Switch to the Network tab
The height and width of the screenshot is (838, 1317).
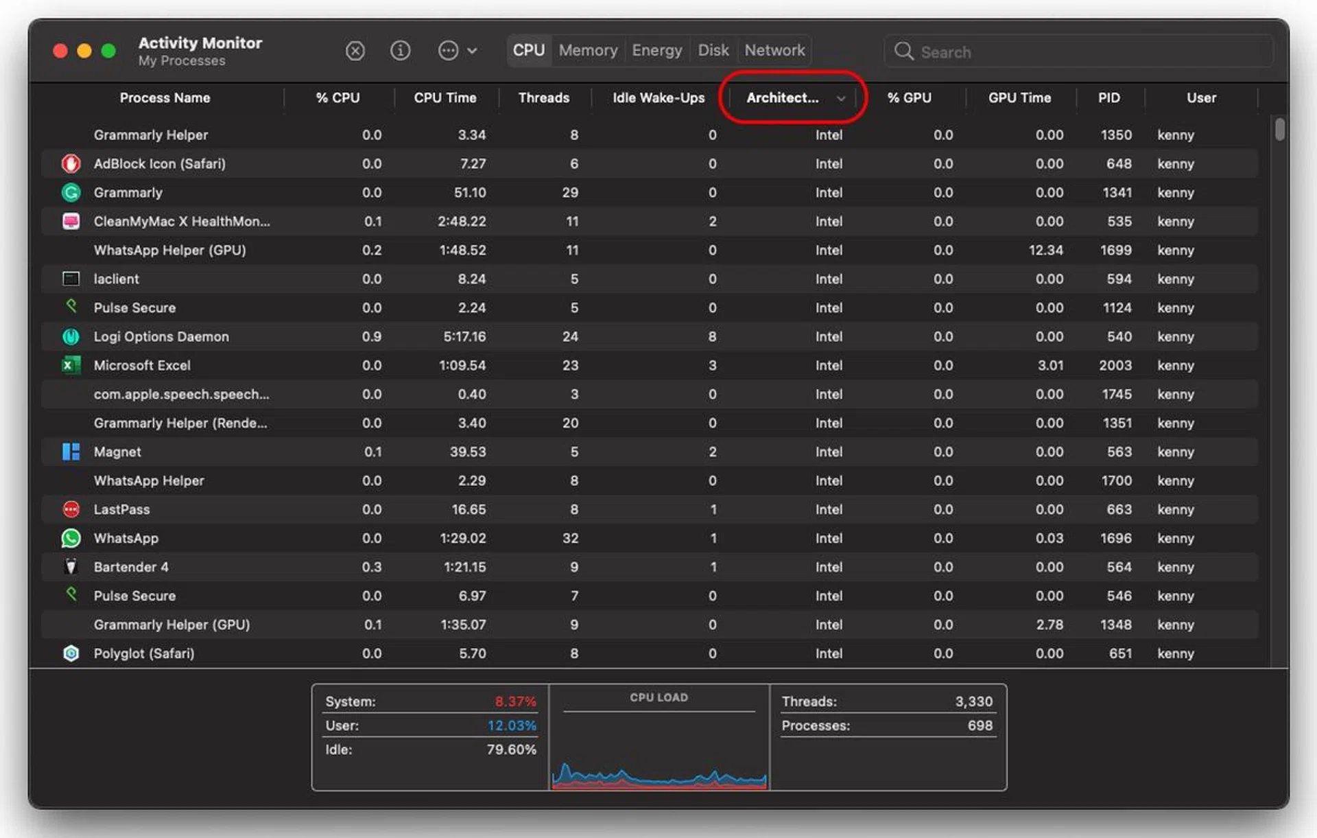(x=774, y=51)
